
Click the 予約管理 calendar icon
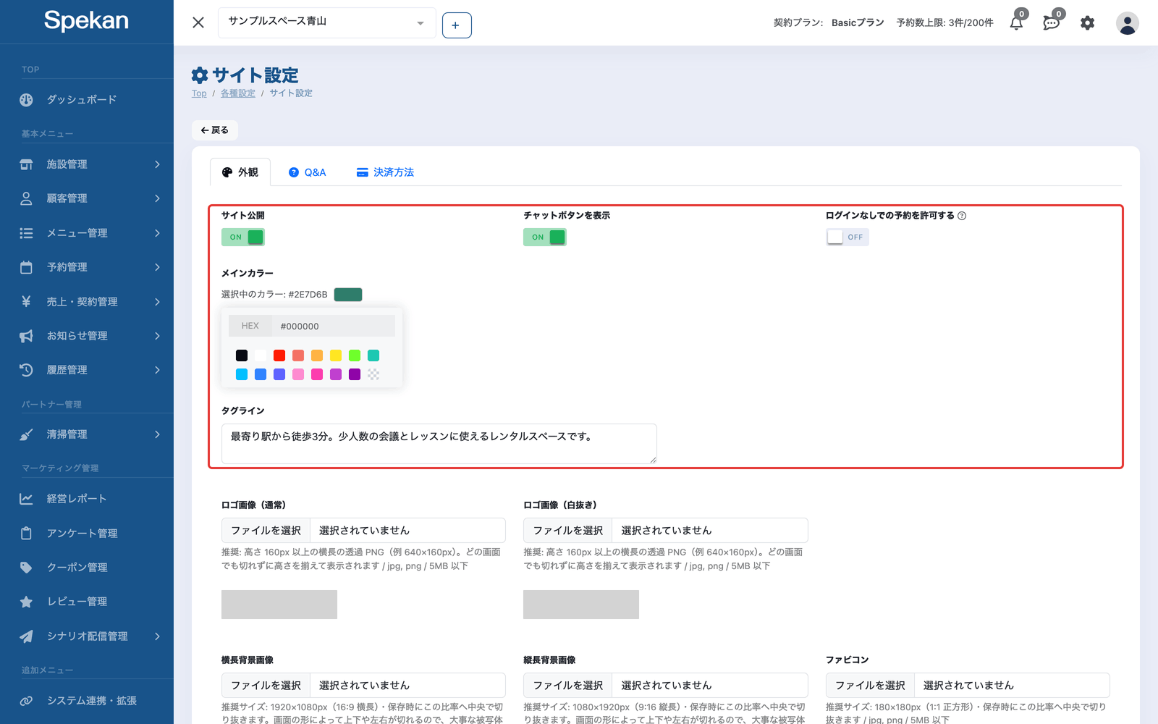tap(26, 267)
